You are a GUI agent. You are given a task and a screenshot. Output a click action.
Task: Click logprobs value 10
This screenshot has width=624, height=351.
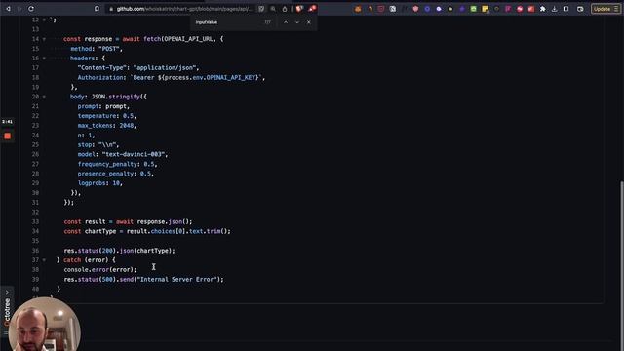pos(116,183)
